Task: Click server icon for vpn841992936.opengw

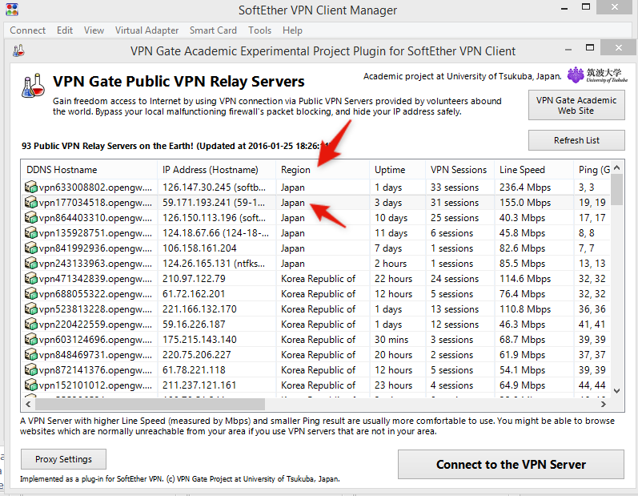Action: point(31,248)
